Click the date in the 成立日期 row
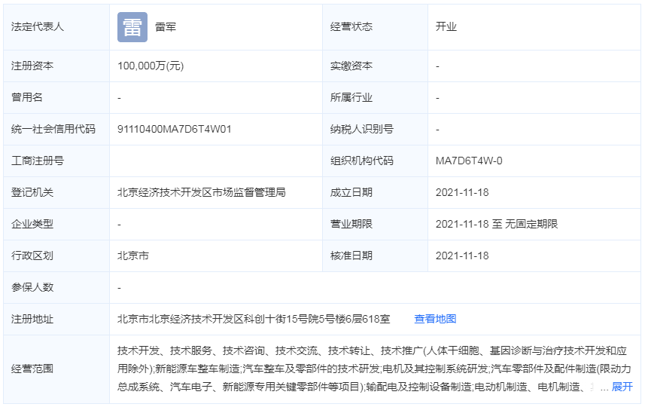Viewport: 645px width, 407px height. click(x=462, y=192)
